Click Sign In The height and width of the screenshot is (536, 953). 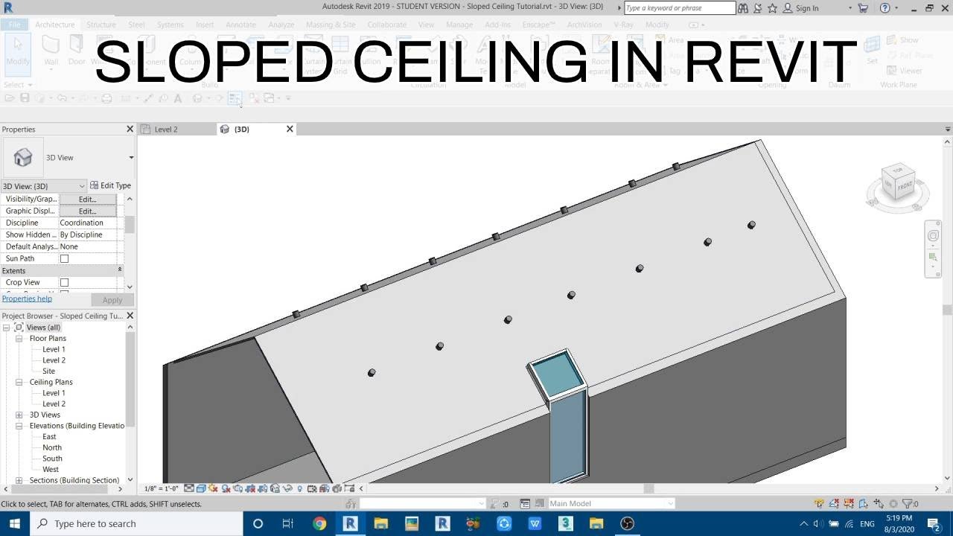[806, 8]
